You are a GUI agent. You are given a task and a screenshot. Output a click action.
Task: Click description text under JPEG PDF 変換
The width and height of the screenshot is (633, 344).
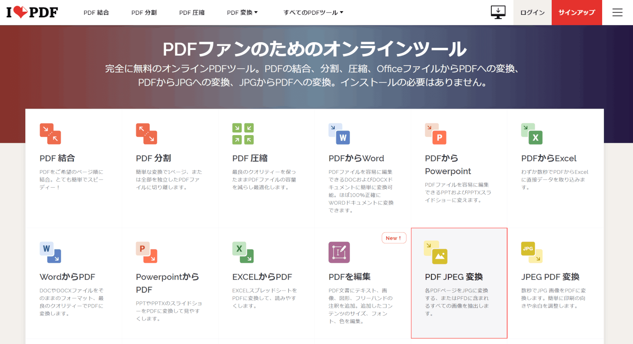554,298
